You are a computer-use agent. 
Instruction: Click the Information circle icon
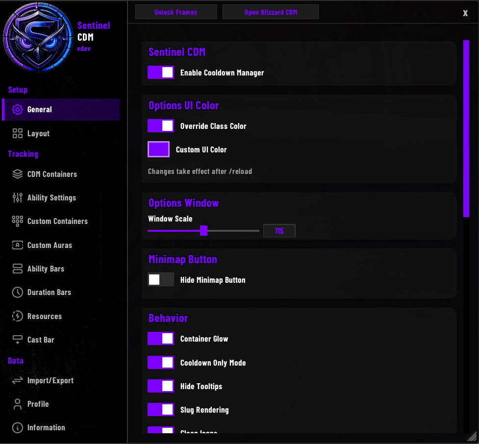[x=18, y=427]
